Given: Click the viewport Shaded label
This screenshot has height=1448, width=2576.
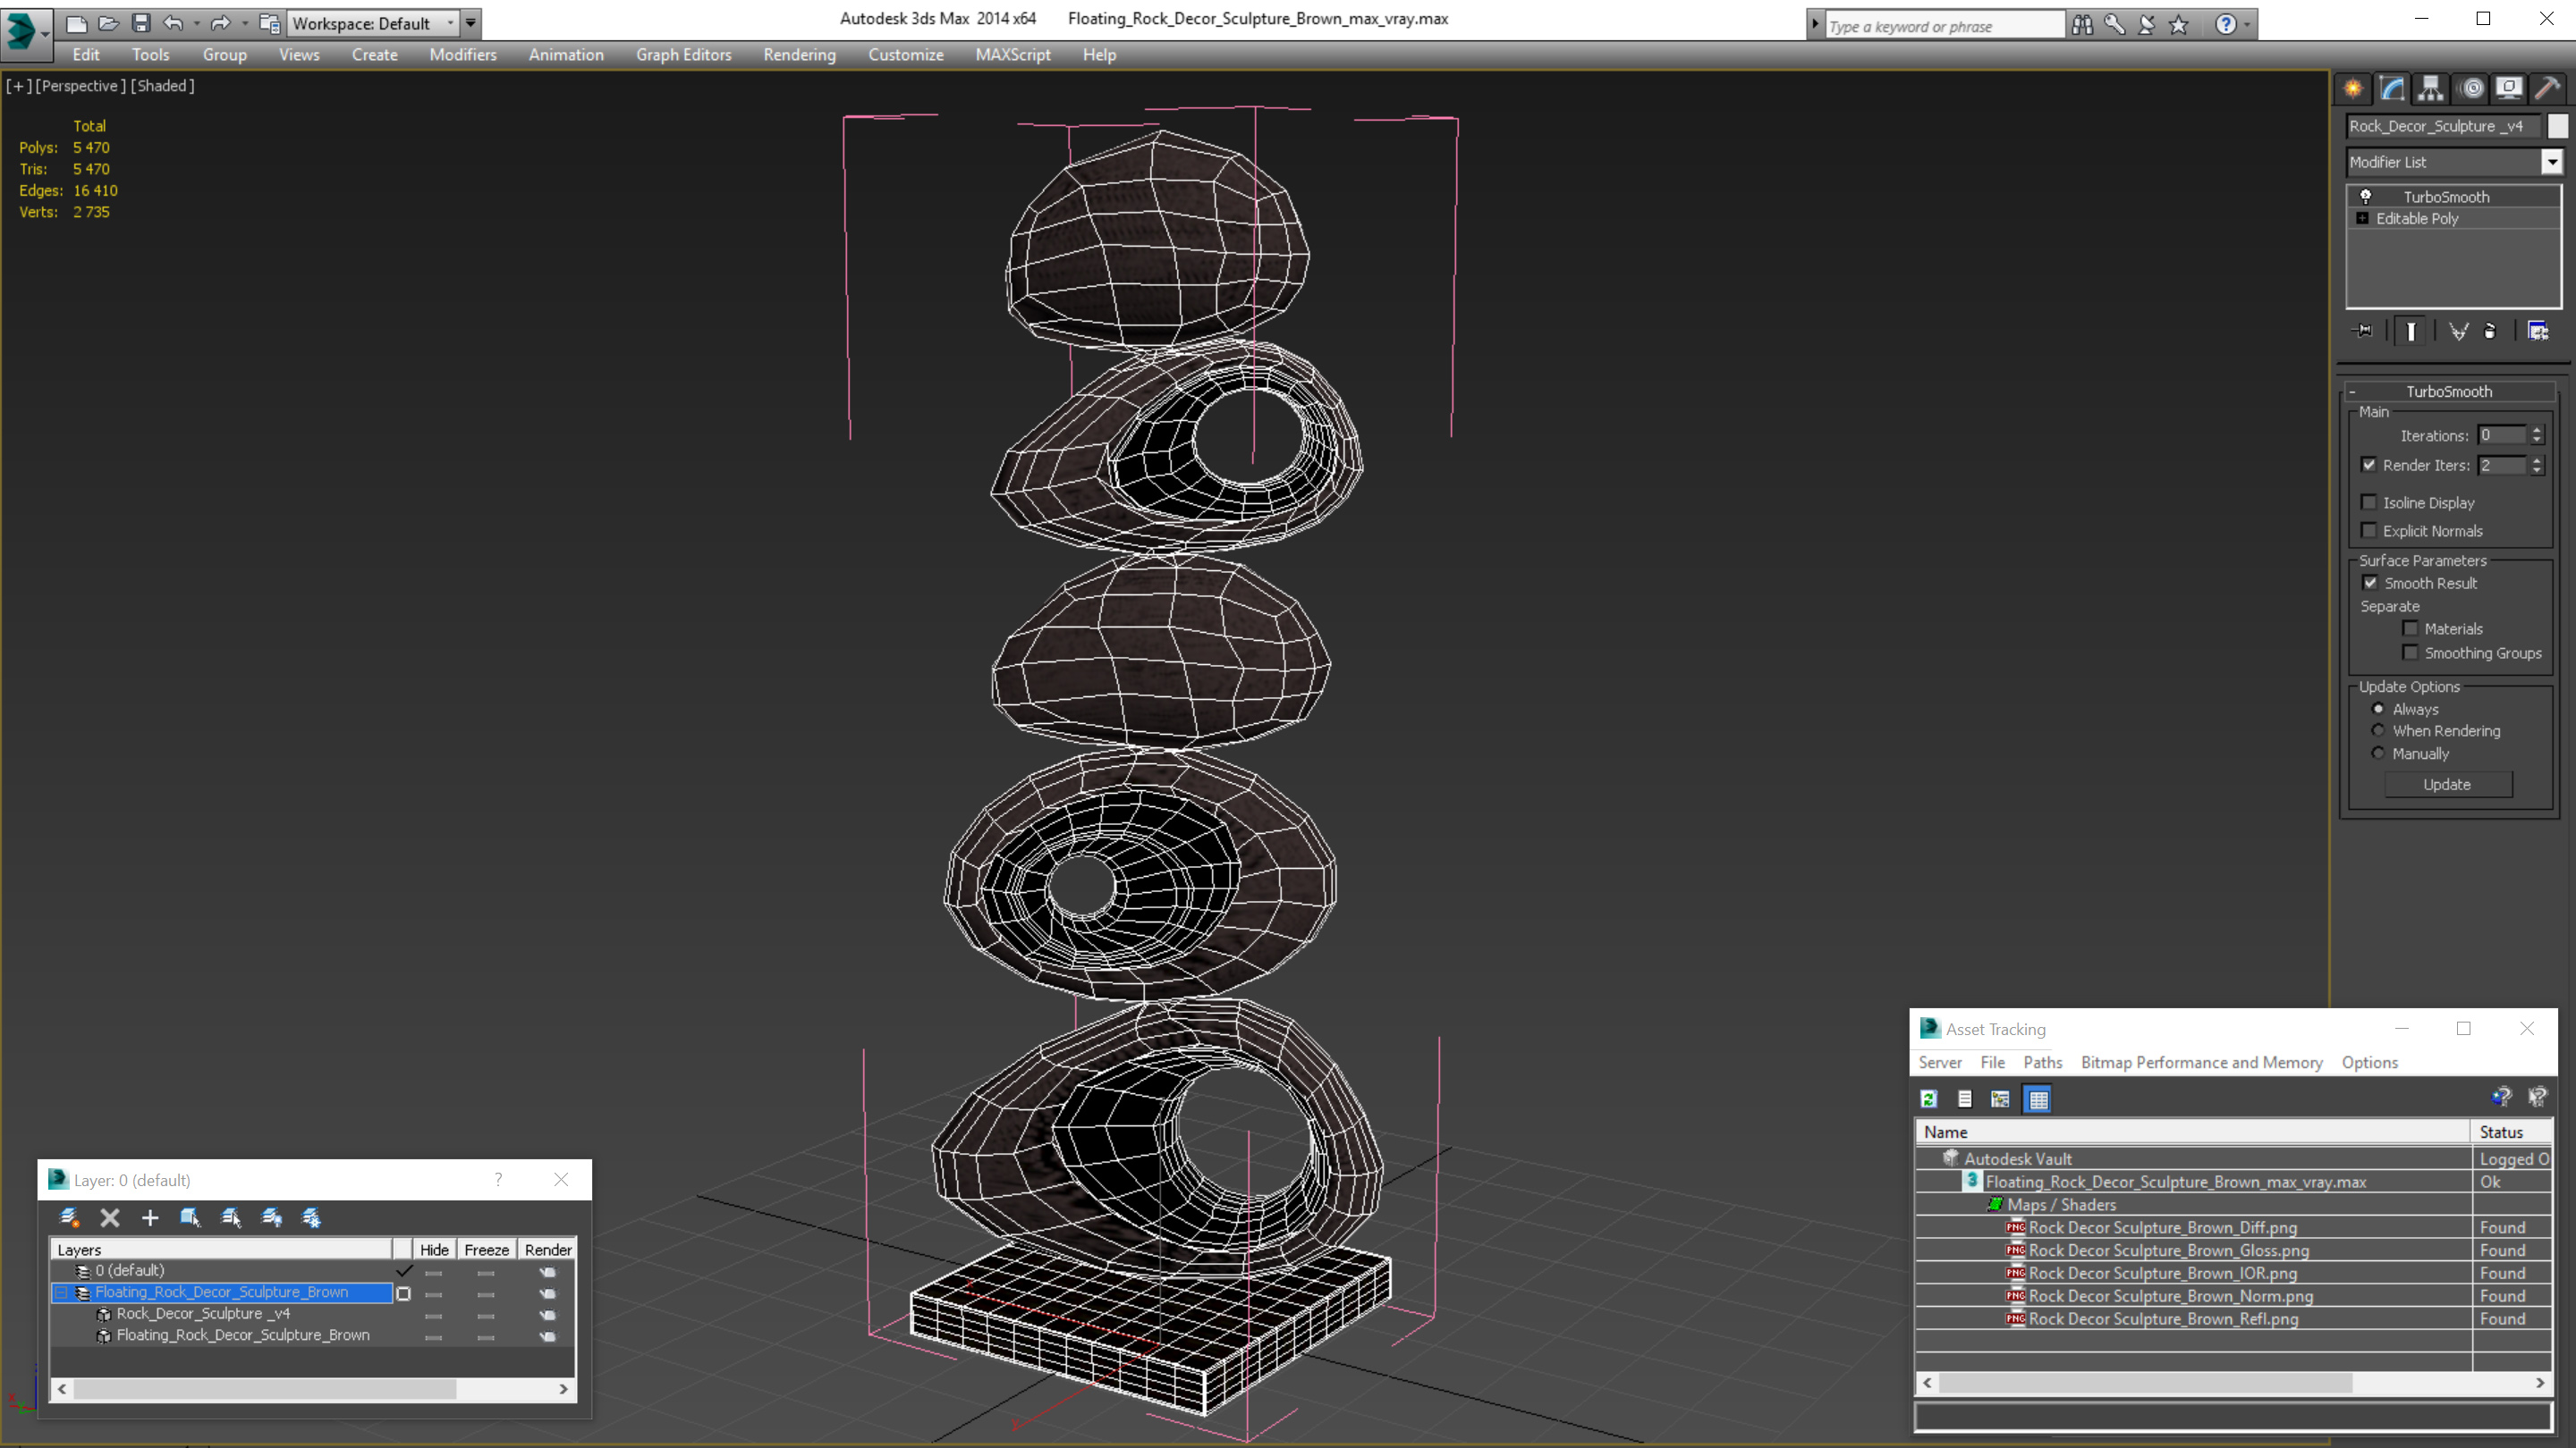Looking at the screenshot, I should click(x=162, y=86).
